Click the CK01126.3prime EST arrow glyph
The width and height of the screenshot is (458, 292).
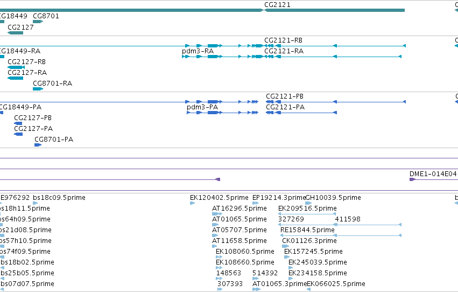click(285, 246)
